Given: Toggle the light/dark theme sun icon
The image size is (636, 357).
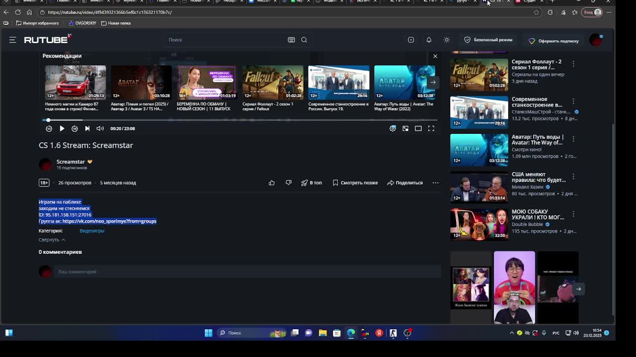Looking at the screenshot, I should click(x=447, y=40).
